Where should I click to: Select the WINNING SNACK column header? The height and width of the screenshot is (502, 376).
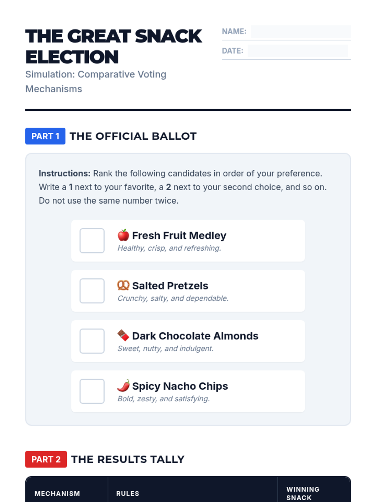click(x=303, y=494)
